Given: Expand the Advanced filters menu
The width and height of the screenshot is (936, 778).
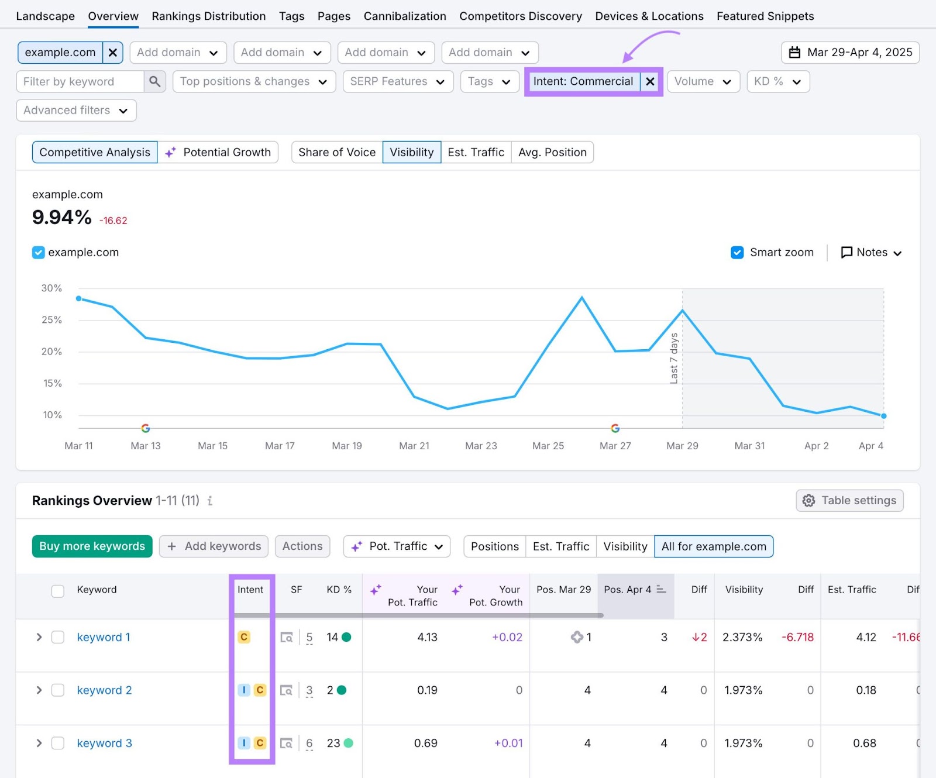Looking at the screenshot, I should click(x=75, y=110).
